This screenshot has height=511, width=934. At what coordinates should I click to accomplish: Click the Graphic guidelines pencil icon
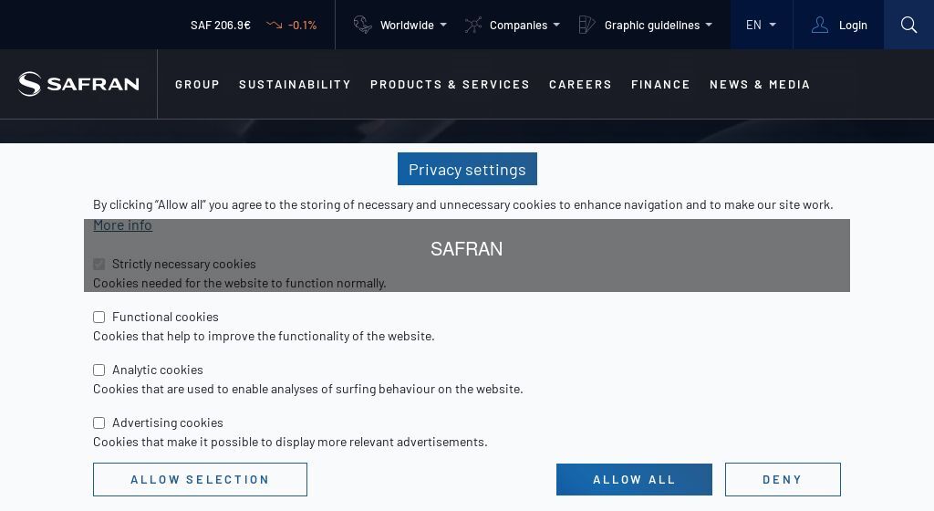click(x=586, y=25)
